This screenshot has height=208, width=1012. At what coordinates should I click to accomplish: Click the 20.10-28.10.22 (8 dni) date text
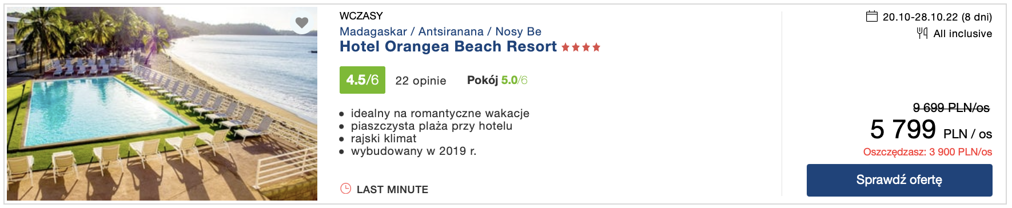coord(937,17)
